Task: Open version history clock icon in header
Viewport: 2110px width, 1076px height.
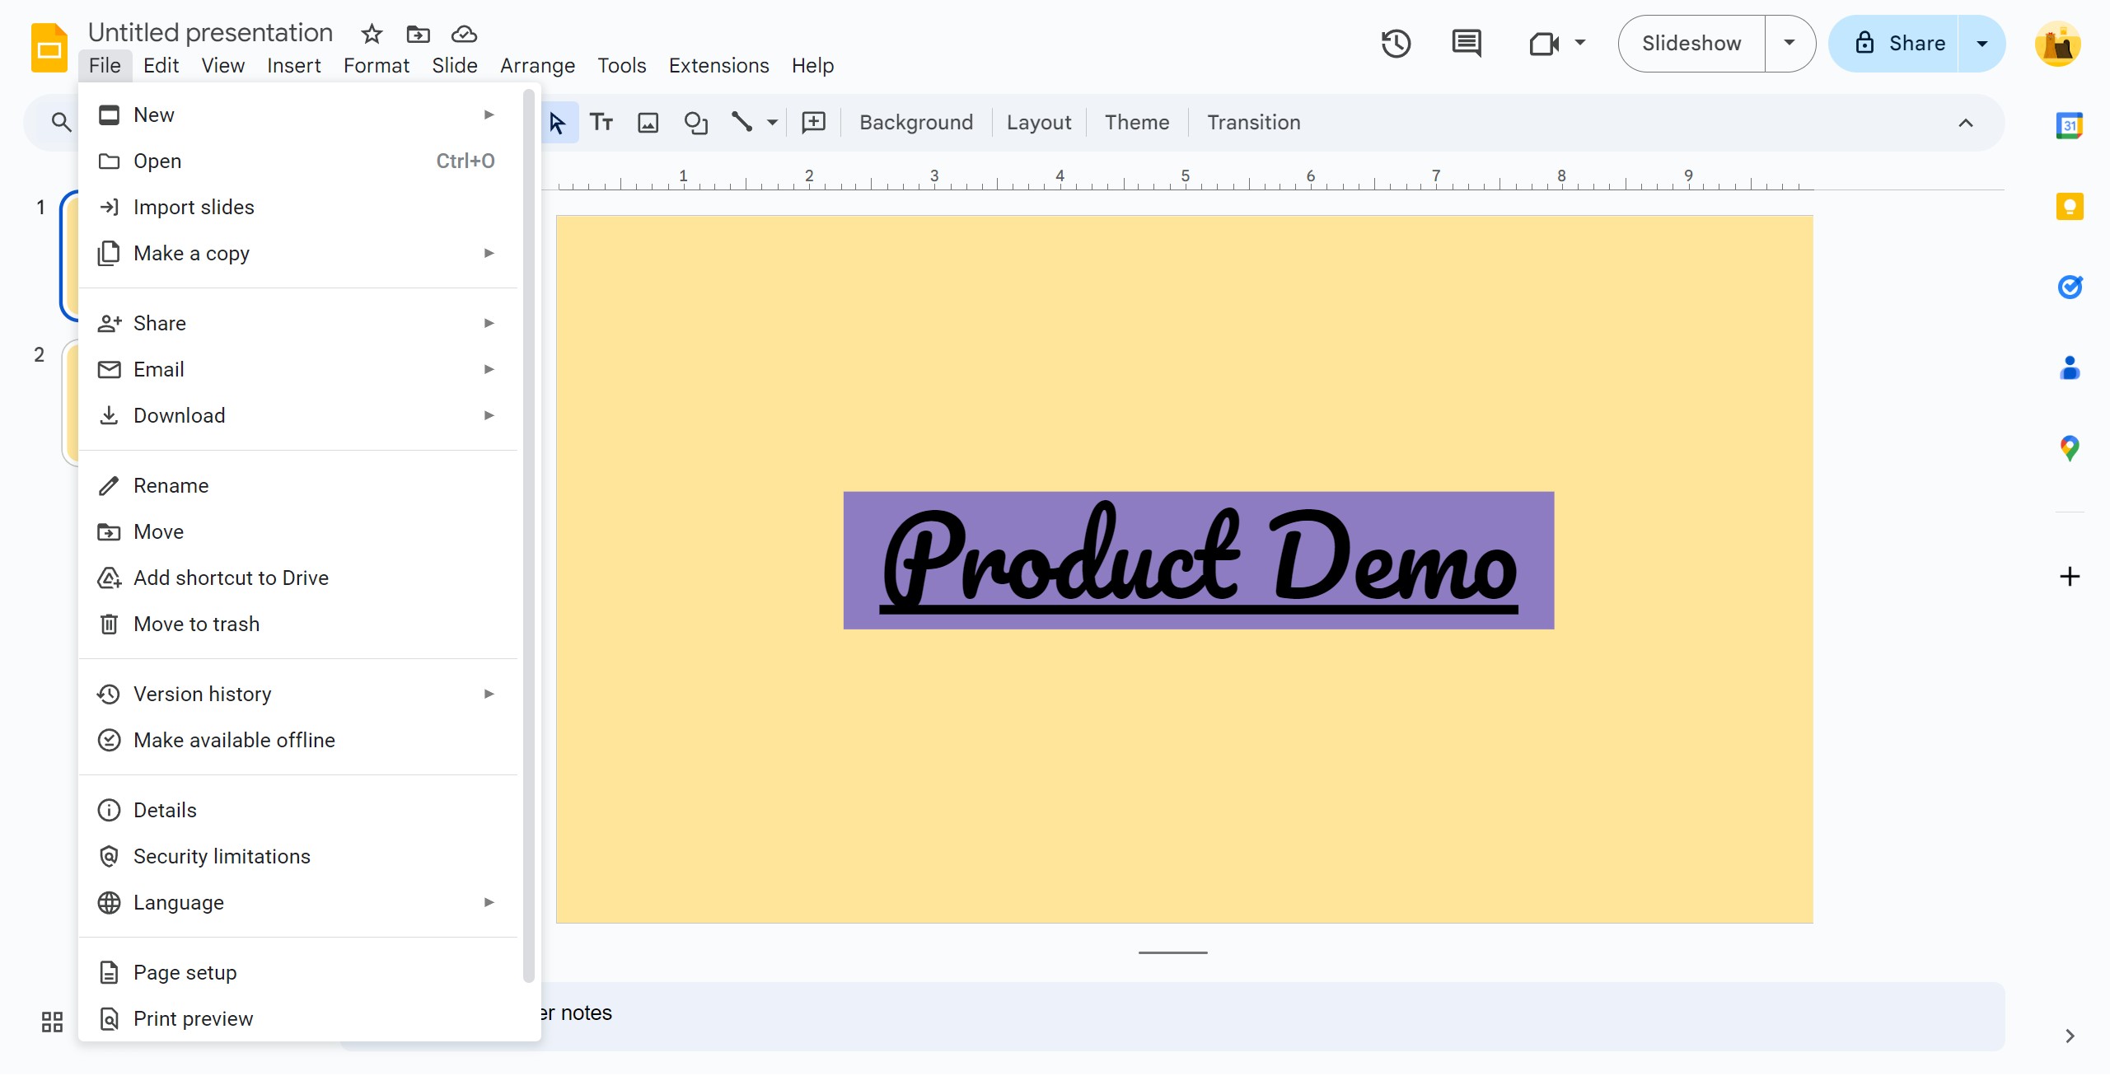Action: click(x=1396, y=44)
